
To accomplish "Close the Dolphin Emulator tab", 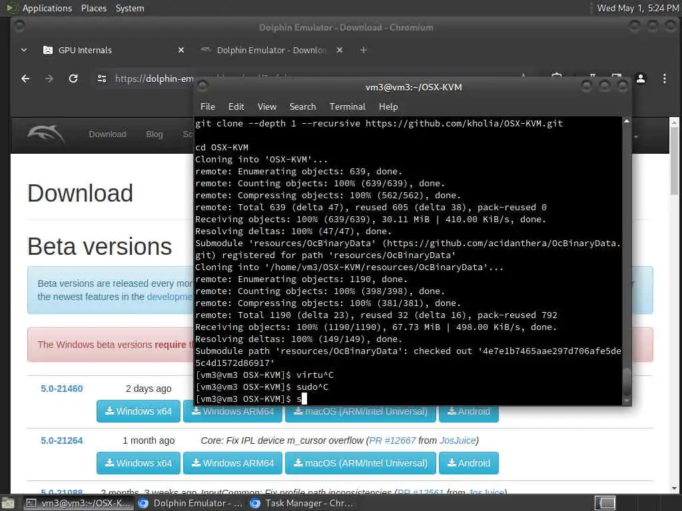I will pyautogui.click(x=339, y=51).
